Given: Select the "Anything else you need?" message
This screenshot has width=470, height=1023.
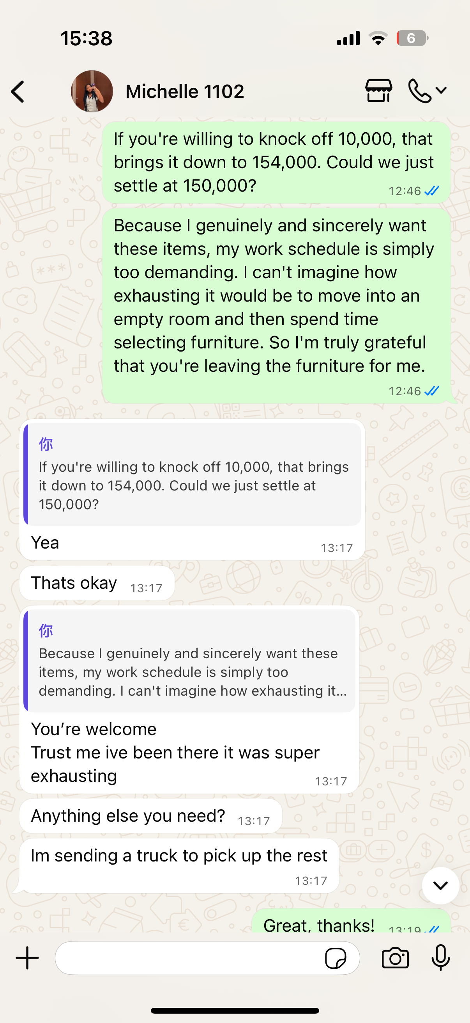Looking at the screenshot, I should (x=150, y=816).
